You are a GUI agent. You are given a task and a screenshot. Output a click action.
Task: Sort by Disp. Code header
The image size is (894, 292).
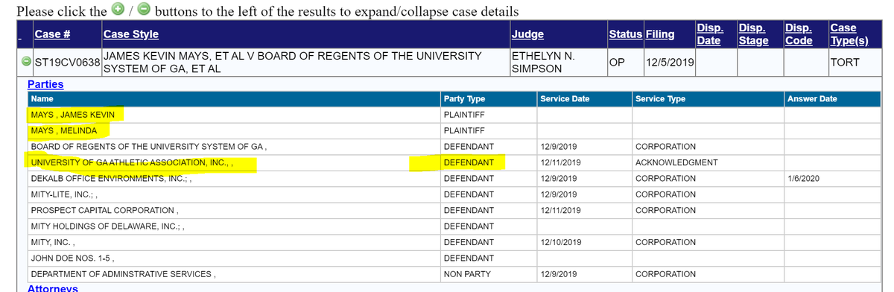(x=799, y=34)
